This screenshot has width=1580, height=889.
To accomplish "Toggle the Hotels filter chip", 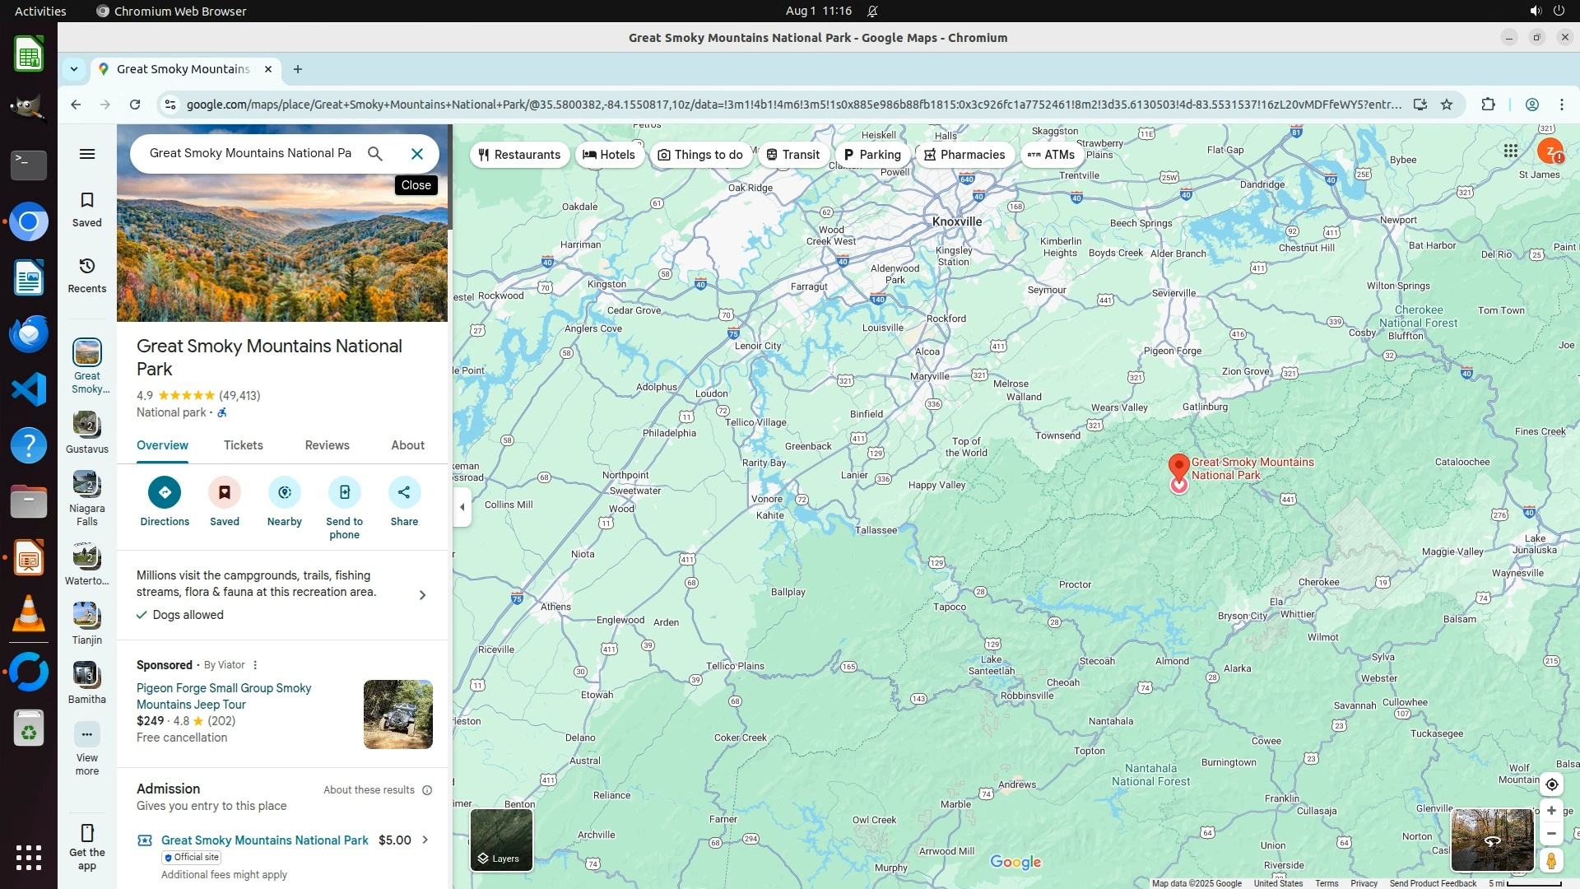I will click(x=609, y=155).
